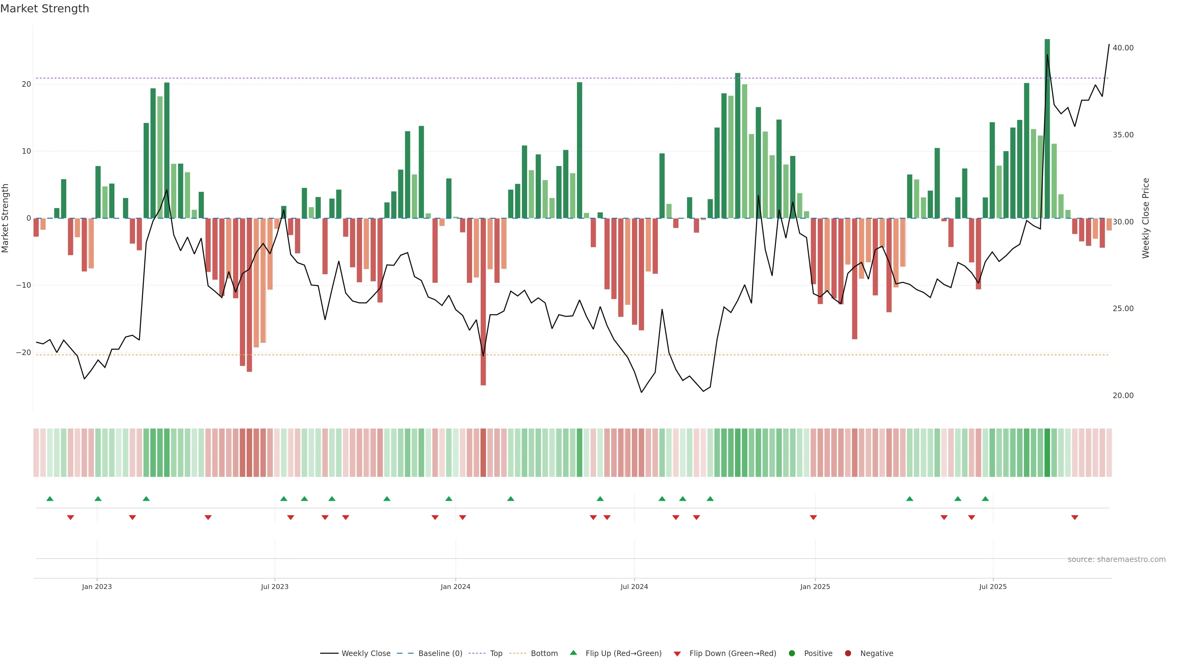
Task: Click the 40.00 right axis tick label
Action: pos(1123,48)
